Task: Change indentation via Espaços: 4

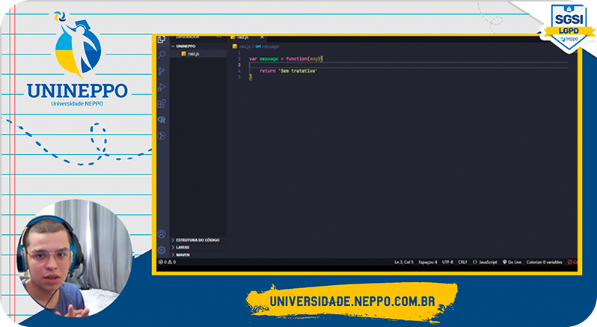Action: [428, 263]
